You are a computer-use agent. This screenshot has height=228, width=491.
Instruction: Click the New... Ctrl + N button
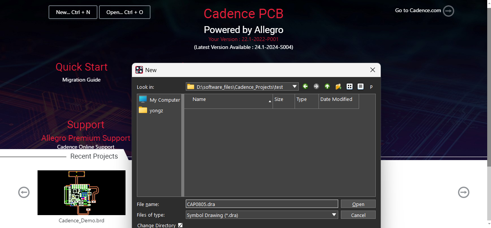point(73,12)
